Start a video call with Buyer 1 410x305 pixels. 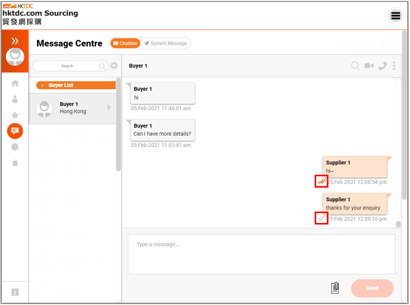pos(369,66)
